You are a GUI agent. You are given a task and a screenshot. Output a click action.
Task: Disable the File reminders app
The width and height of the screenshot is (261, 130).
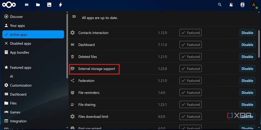click(x=247, y=93)
